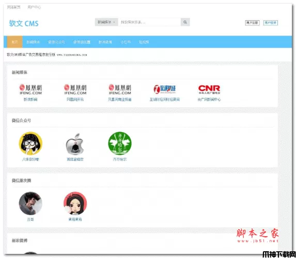Open the 至诚财经网财经要闻 link
296x258 pixels.
coord(165,100)
